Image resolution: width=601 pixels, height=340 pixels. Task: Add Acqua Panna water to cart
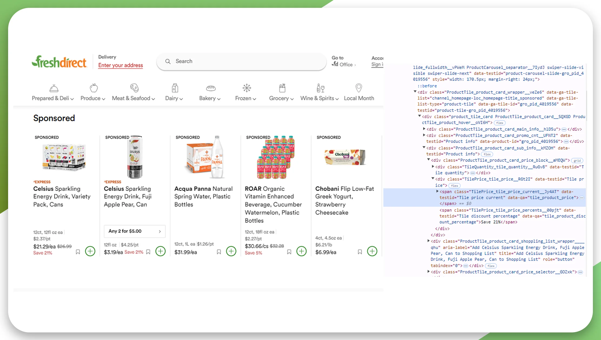(231, 251)
